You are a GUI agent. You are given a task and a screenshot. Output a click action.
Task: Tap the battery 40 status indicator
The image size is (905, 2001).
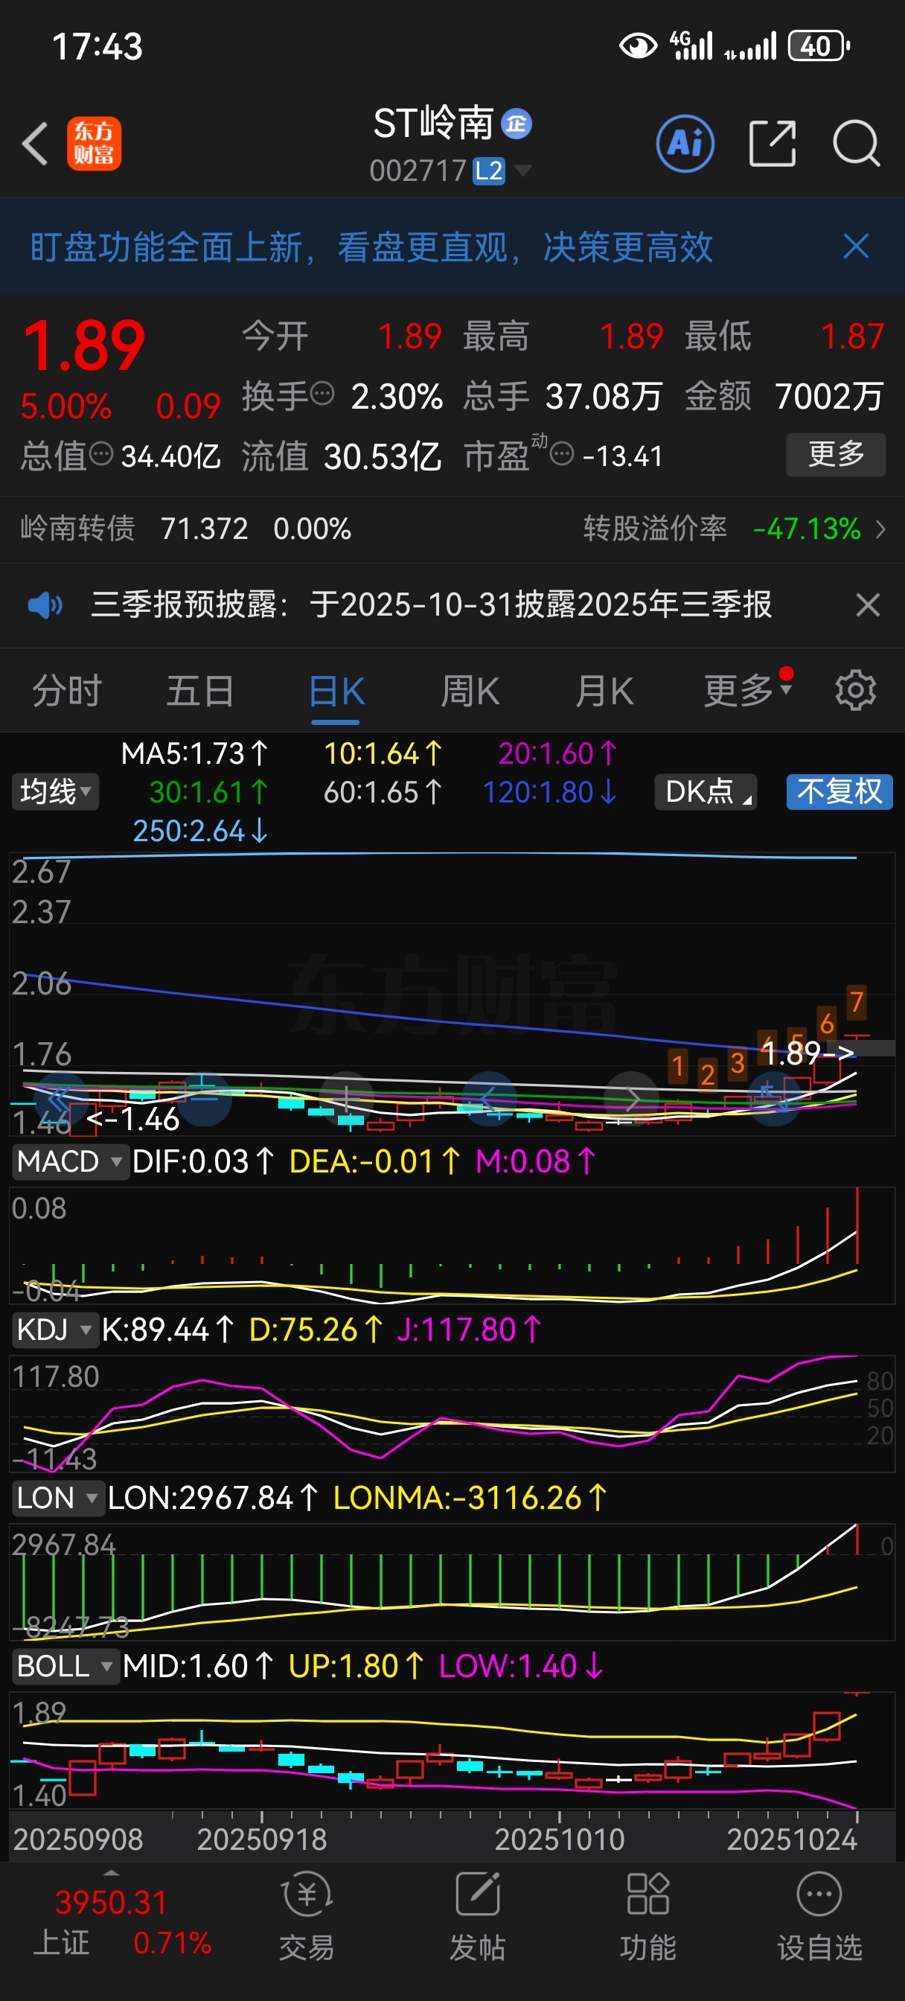click(x=819, y=46)
